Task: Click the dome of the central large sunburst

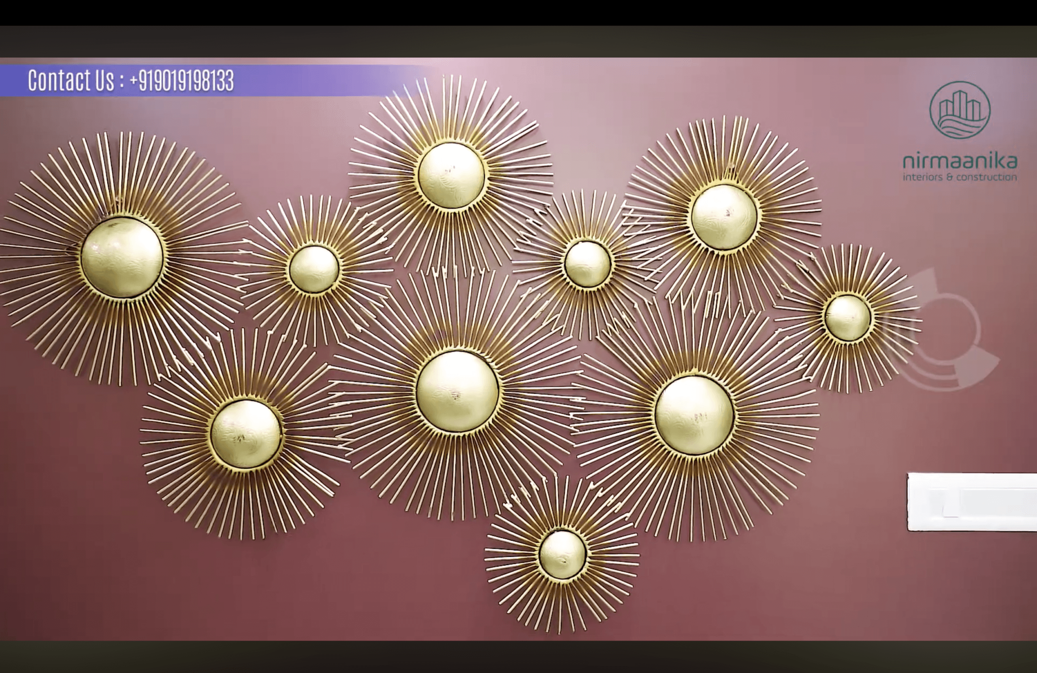Action: pyautogui.click(x=457, y=391)
